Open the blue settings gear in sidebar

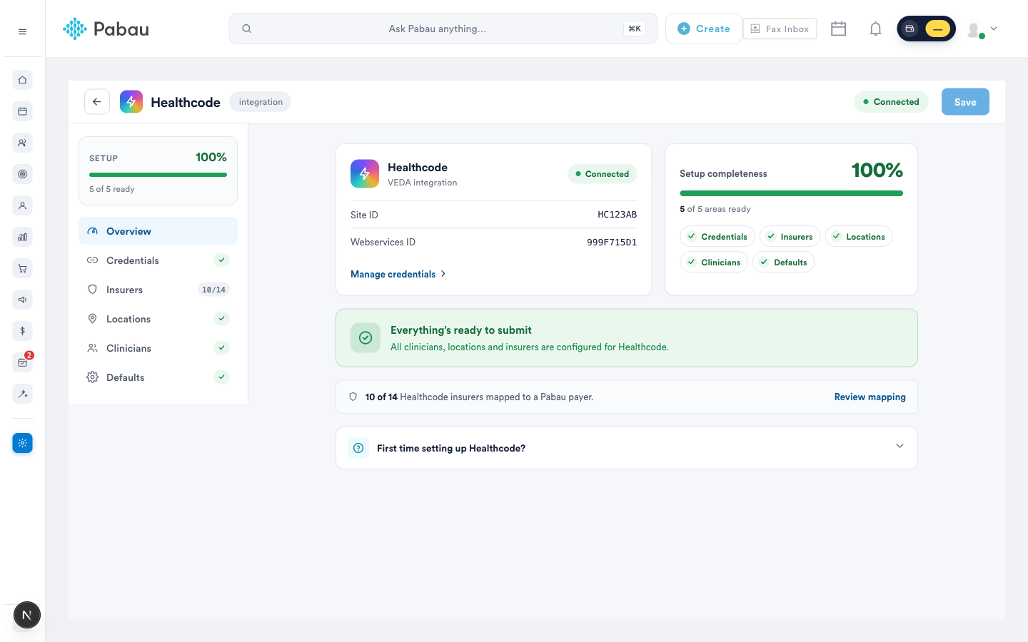(x=22, y=443)
